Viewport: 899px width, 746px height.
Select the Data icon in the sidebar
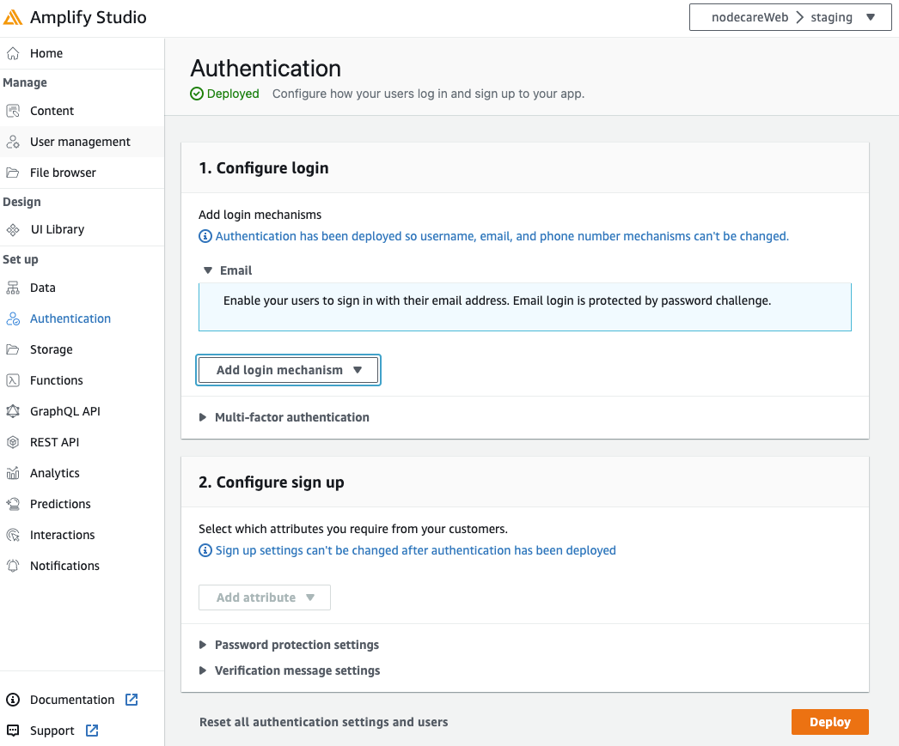(14, 287)
